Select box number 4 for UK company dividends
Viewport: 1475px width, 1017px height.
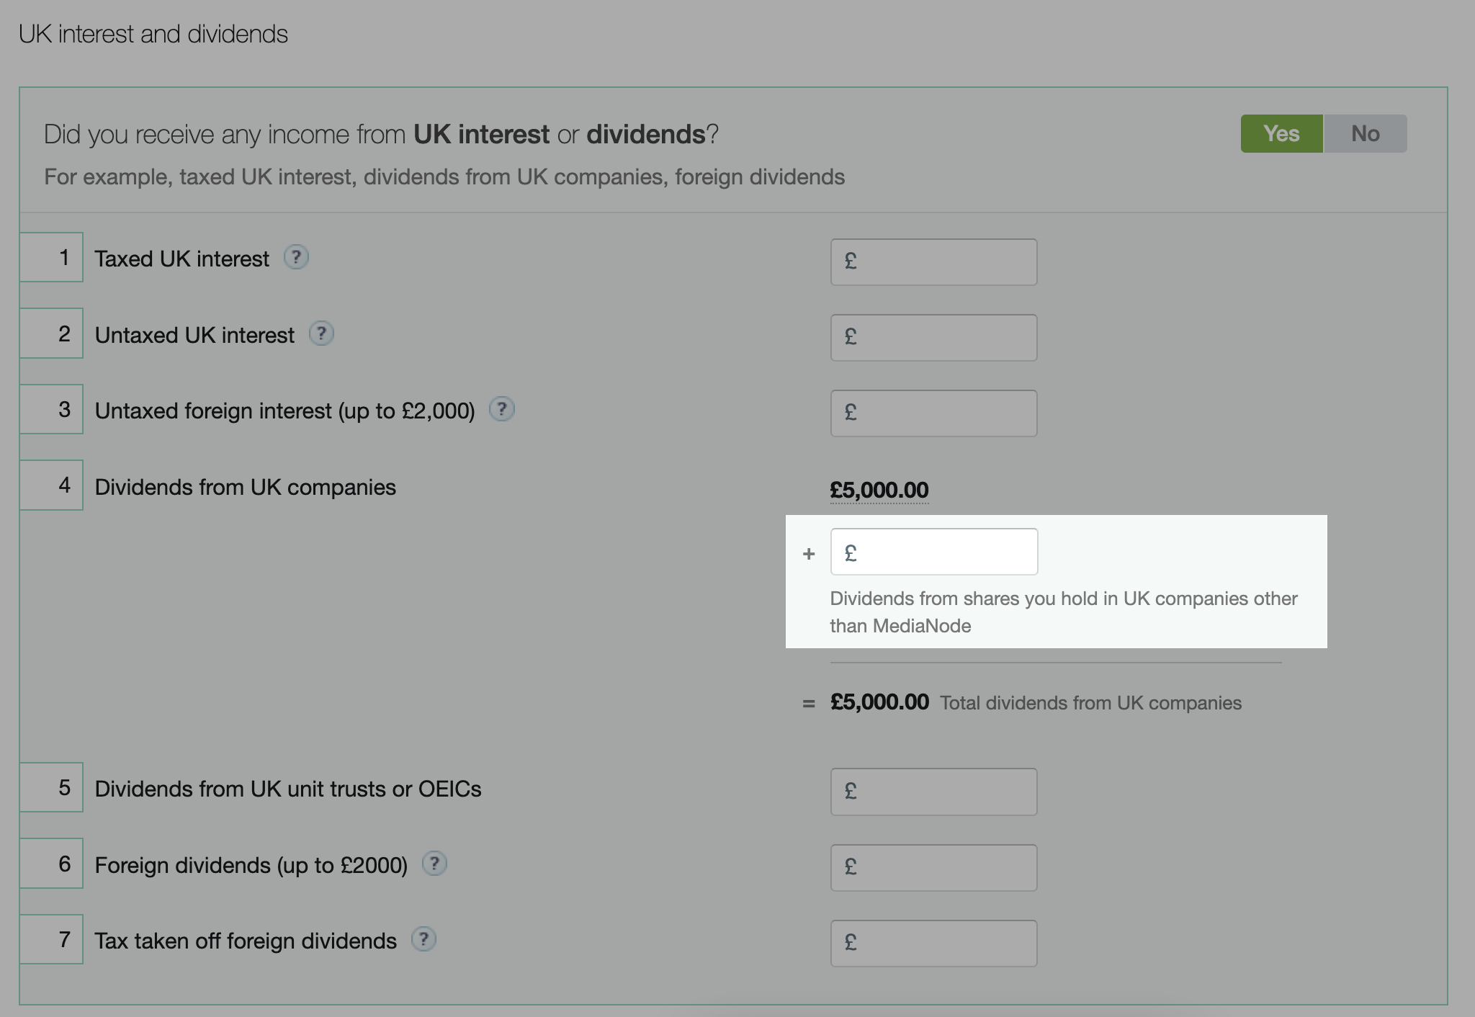pyautogui.click(x=51, y=485)
